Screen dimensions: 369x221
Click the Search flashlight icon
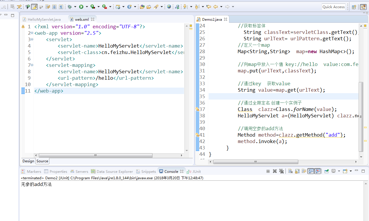coord(156,7)
